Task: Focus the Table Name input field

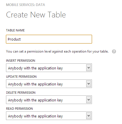Action: [x=49, y=39]
